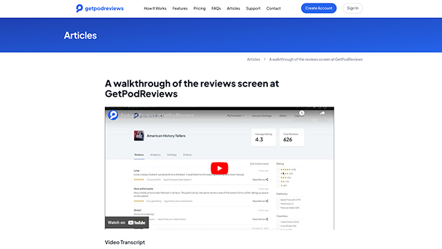Click the video Share arrow icon
442x249 pixels.
pyautogui.click(x=323, y=113)
